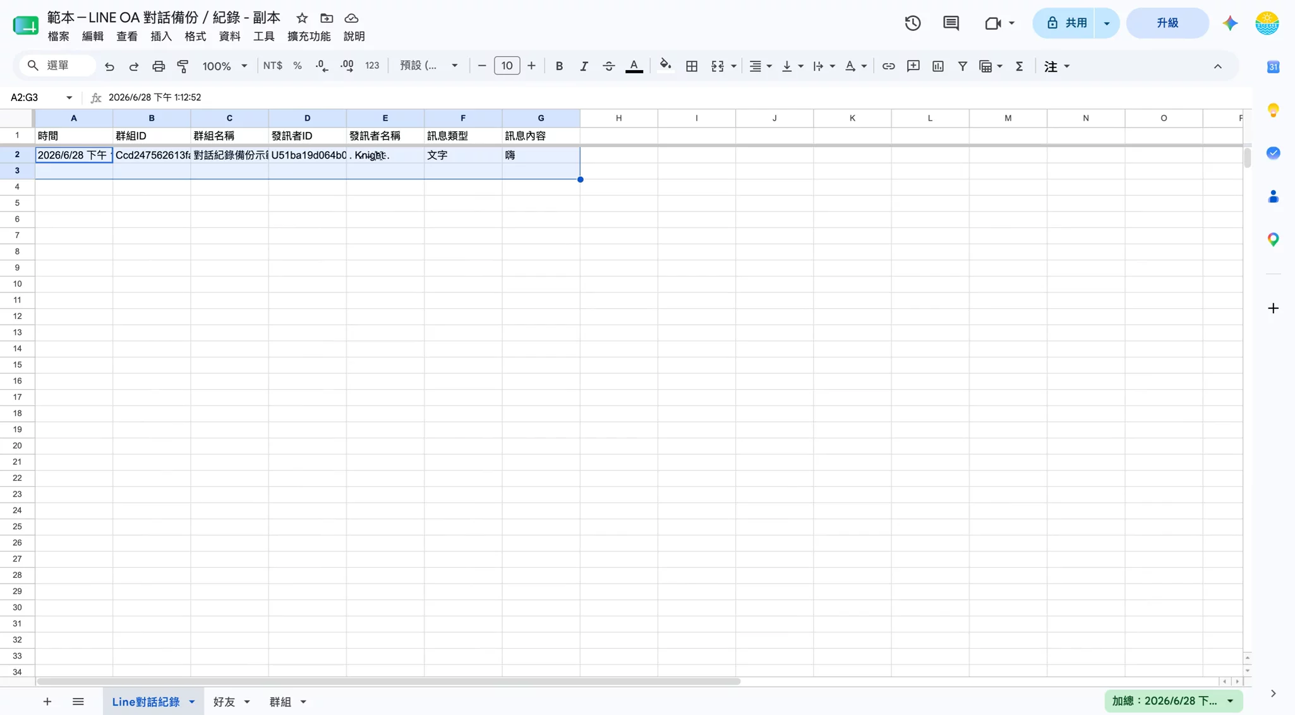This screenshot has height=715, width=1295.
Task: Star this spreadsheet document
Action: [x=302, y=18]
